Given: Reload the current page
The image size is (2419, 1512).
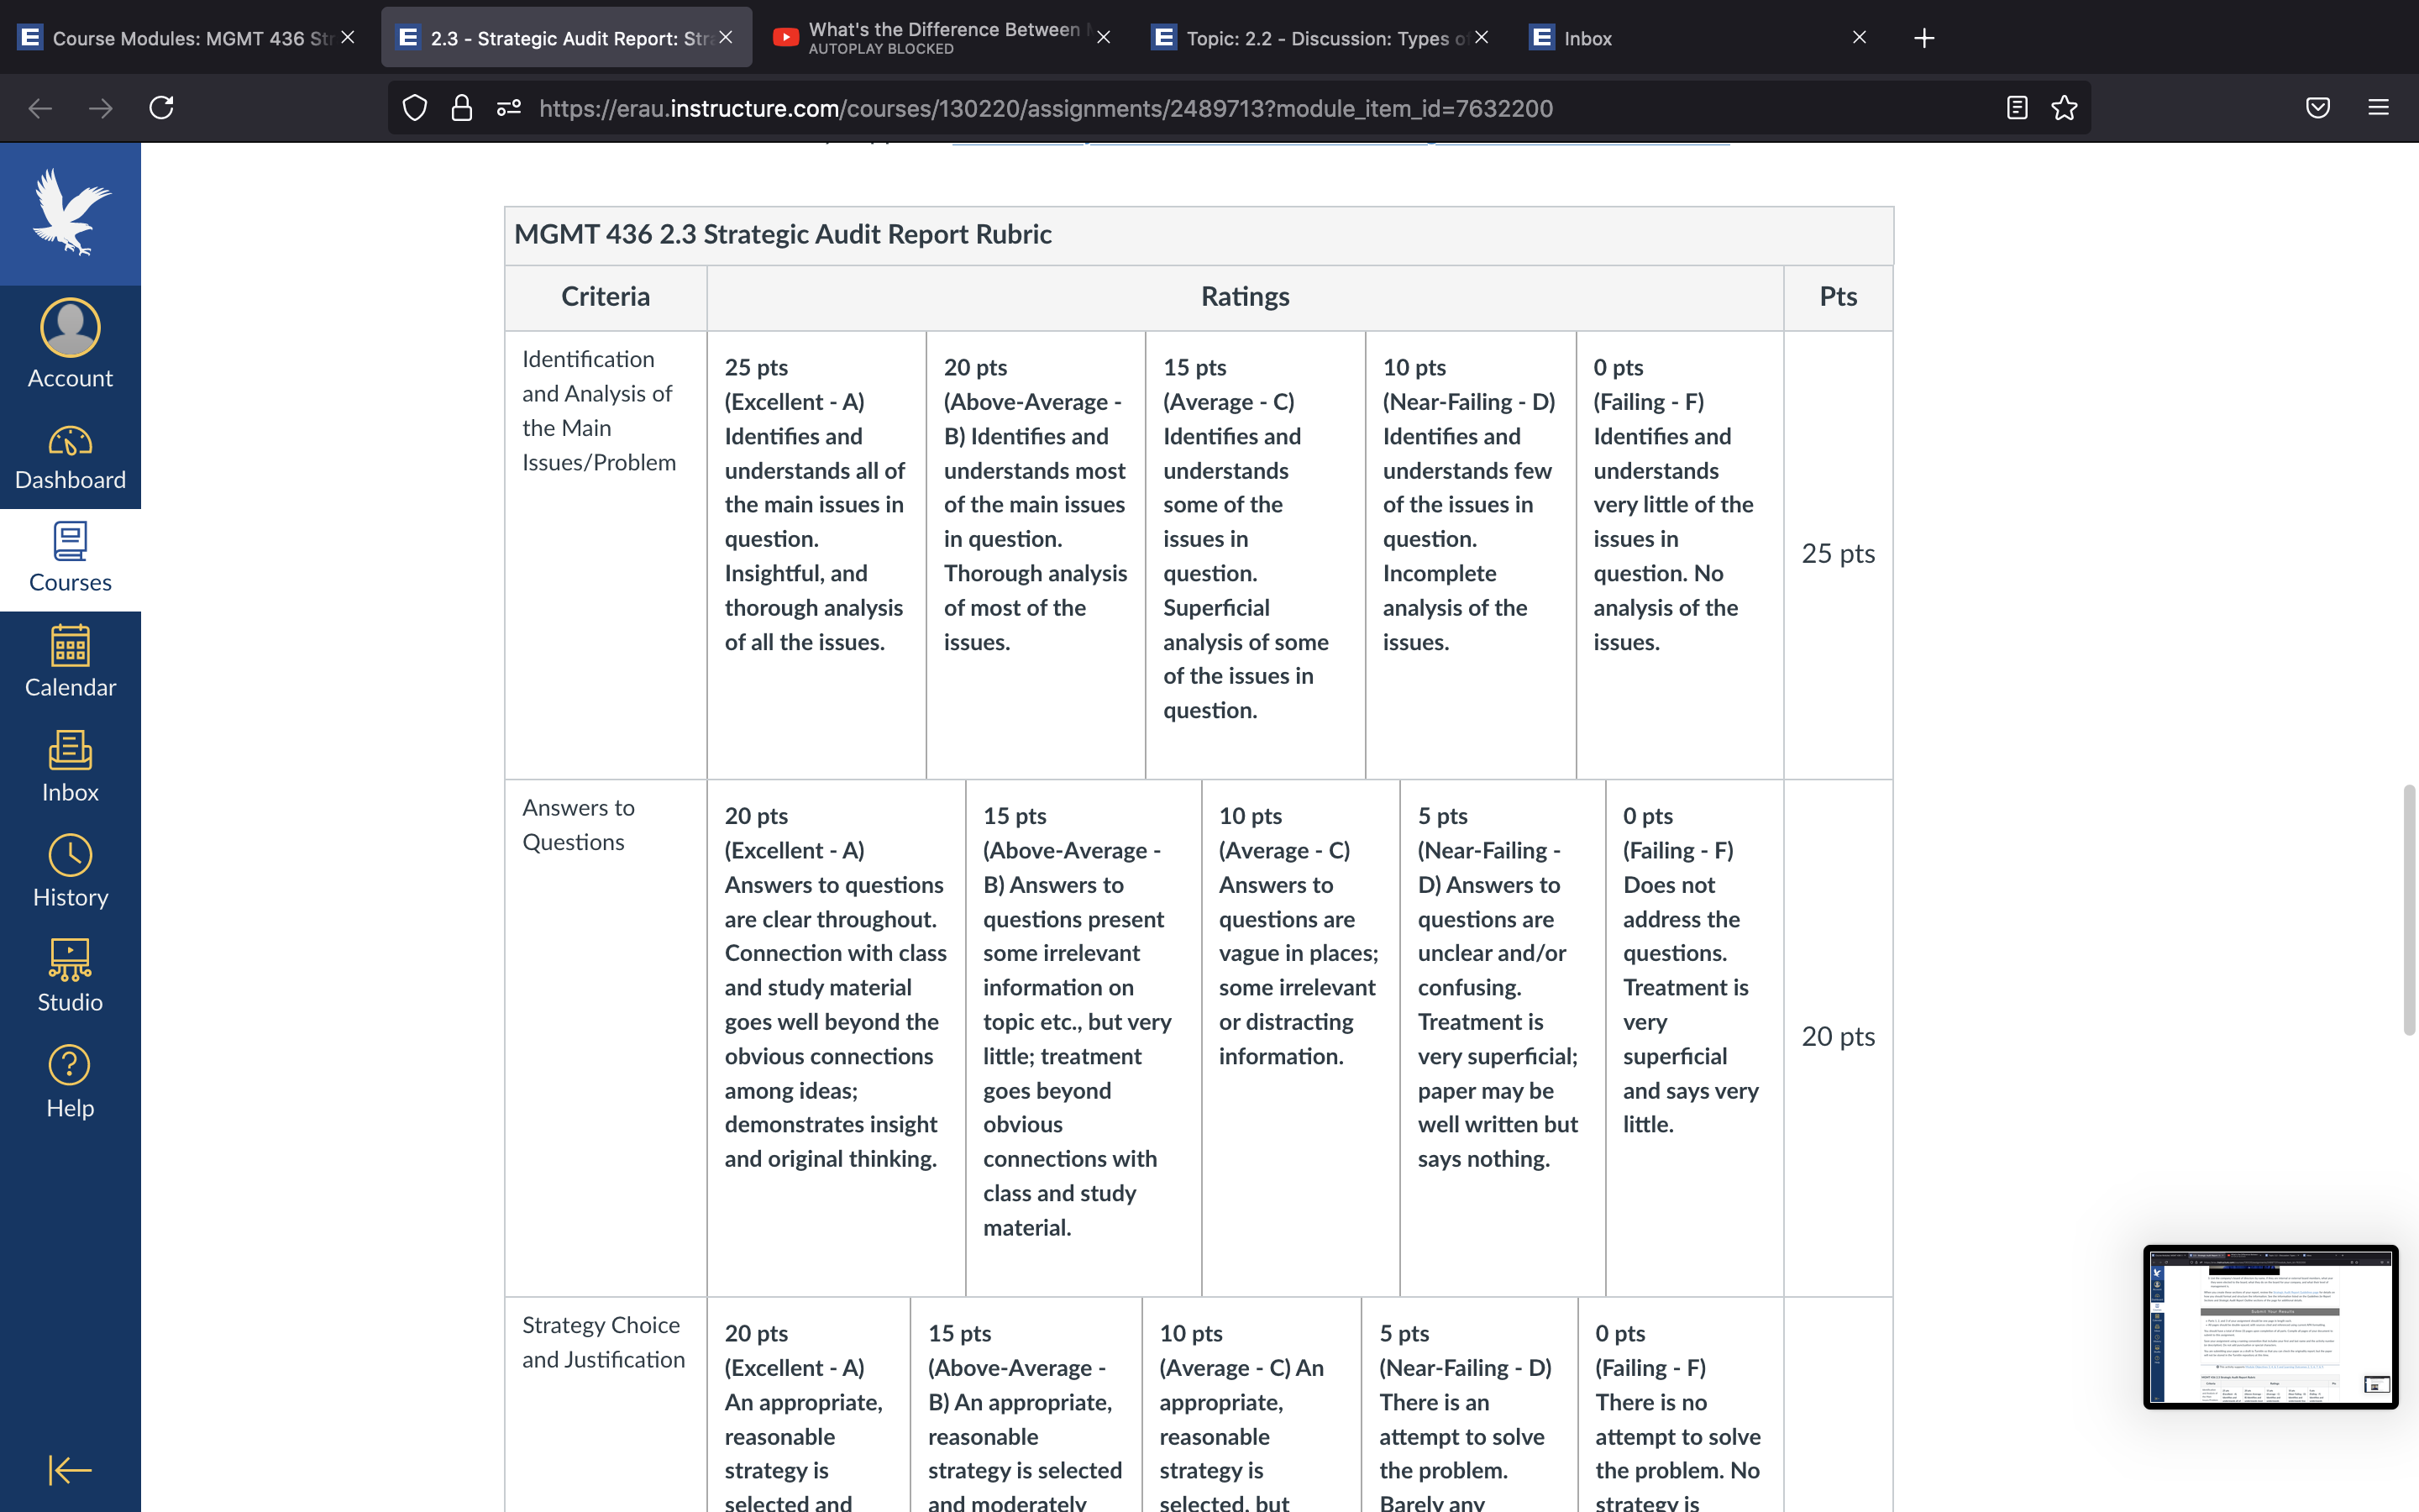Looking at the screenshot, I should click(162, 108).
